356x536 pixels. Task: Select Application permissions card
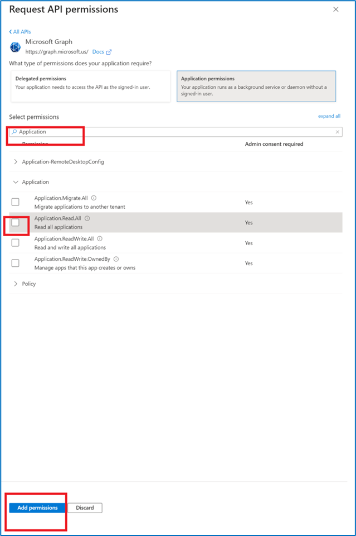256,86
